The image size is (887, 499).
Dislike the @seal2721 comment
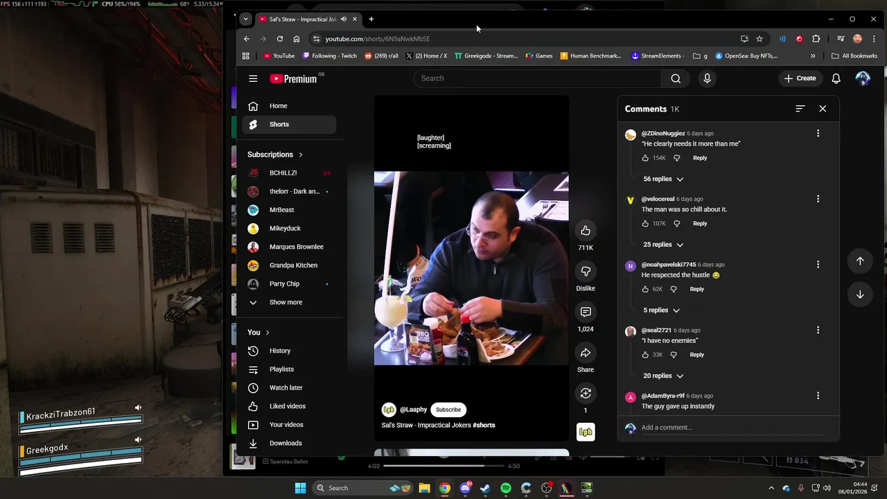point(674,355)
